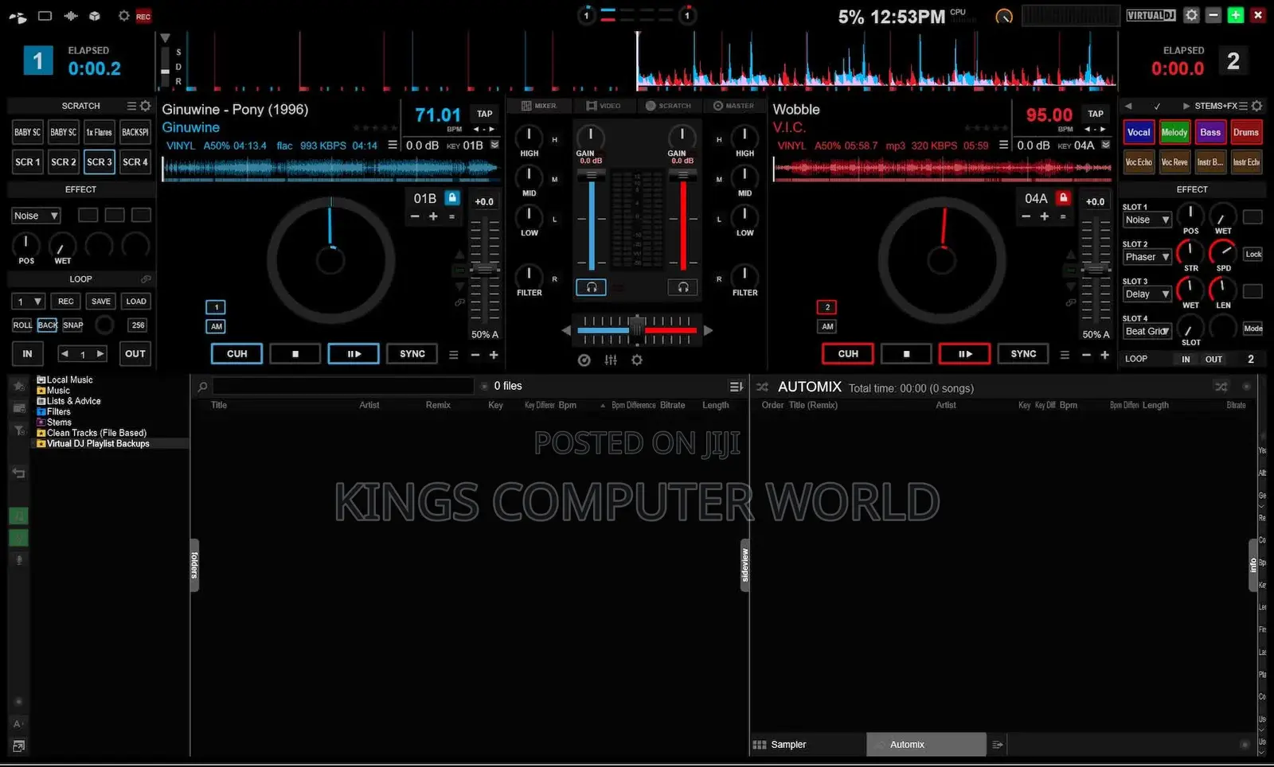The width and height of the screenshot is (1274, 767).
Task: Open the SCRATCH tab between VIDEO and MASTER
Action: [x=668, y=106]
